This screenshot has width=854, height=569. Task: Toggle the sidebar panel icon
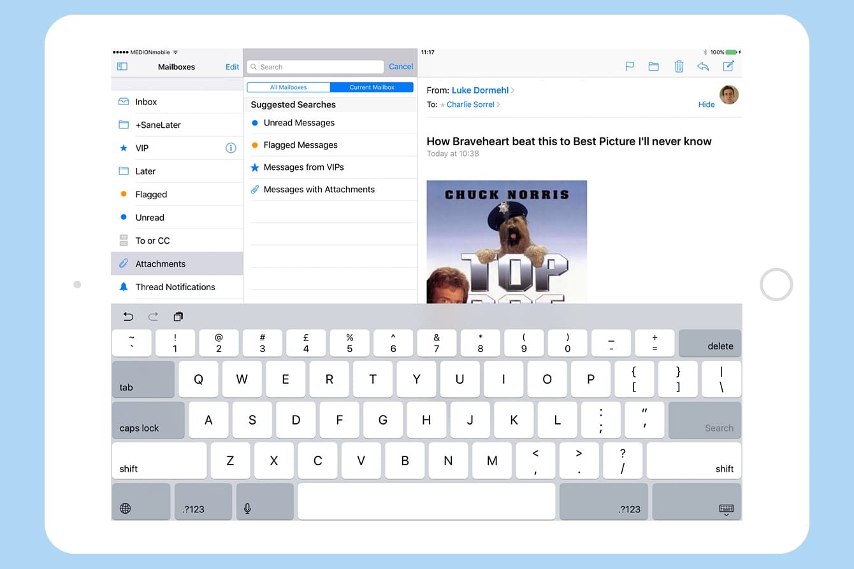coord(122,66)
